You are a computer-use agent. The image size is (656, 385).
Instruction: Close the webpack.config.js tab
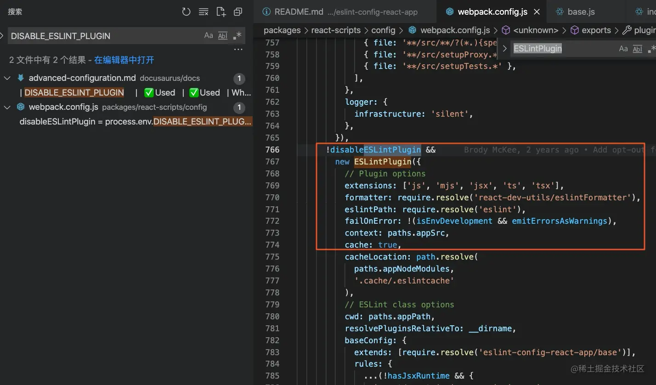tap(537, 12)
